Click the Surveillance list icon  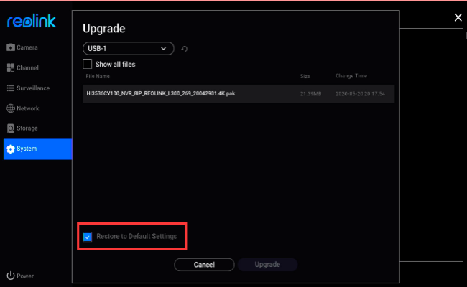click(11, 88)
